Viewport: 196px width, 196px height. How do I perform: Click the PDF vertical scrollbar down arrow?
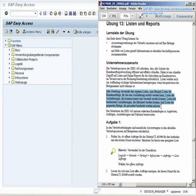[x=194, y=180]
